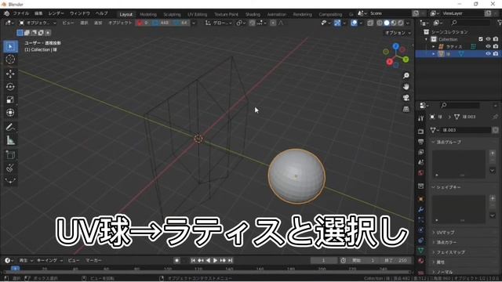Viewport: 502px width, 282px height.
Task: Hide the selected 球 object via eye icon
Action: point(488,54)
